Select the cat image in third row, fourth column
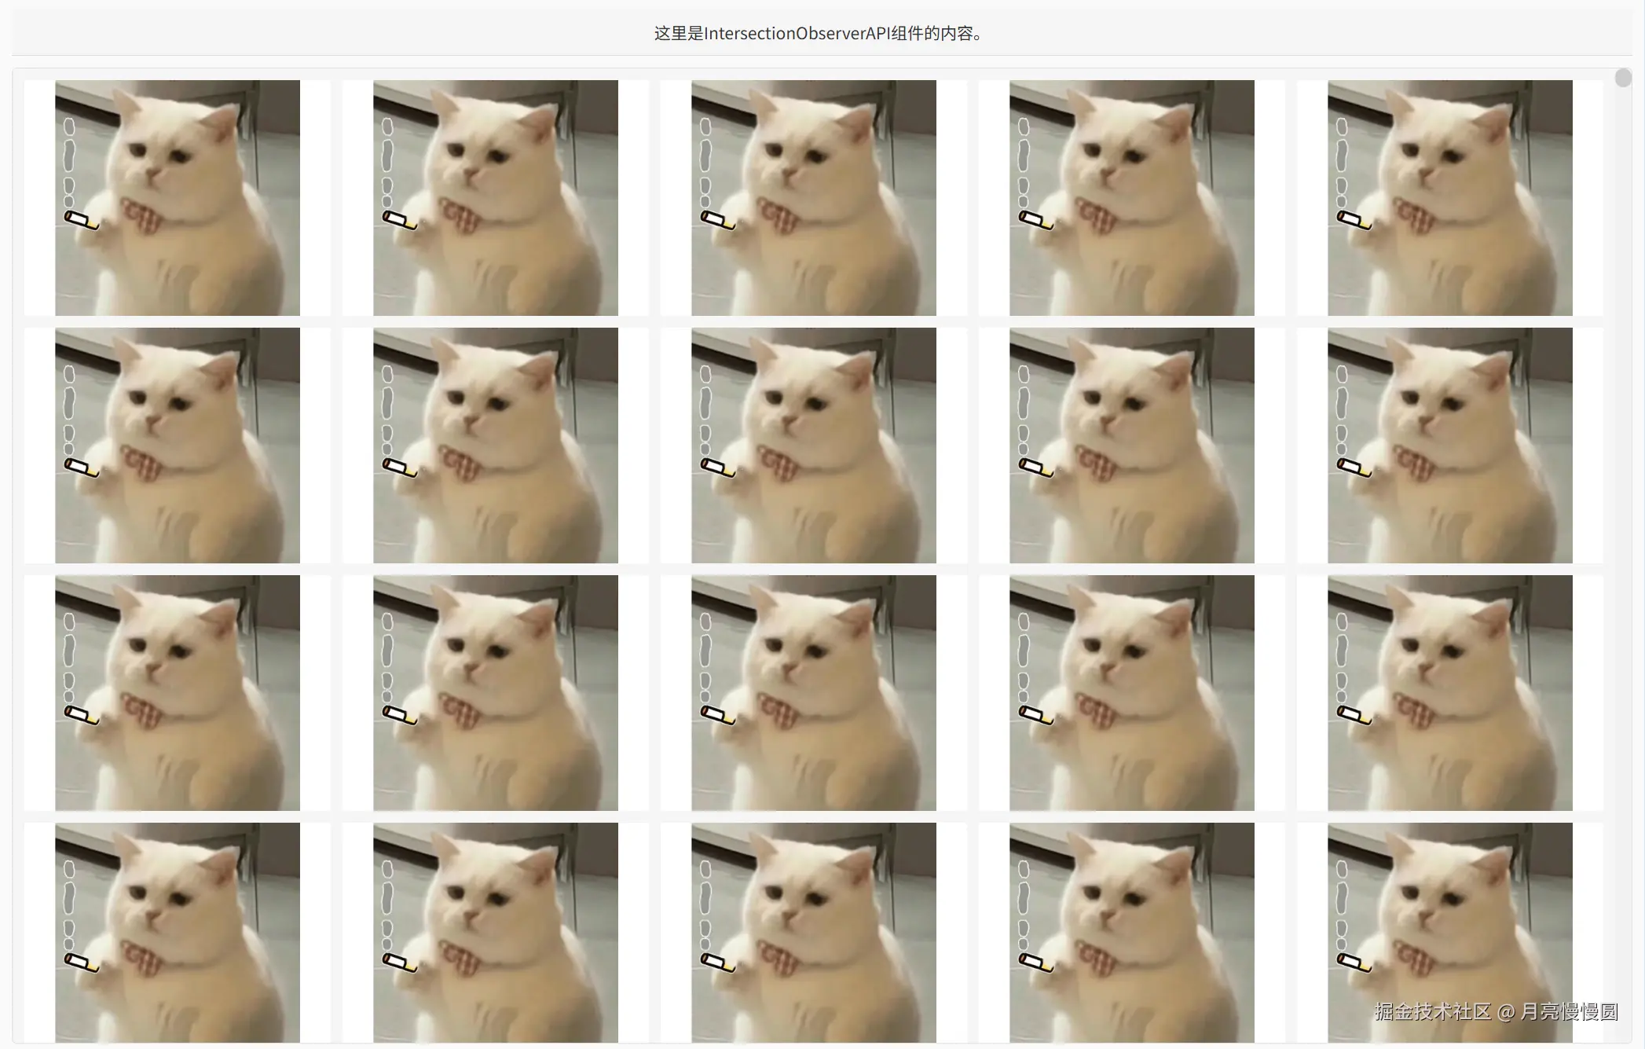Screen dimensions: 1645x1049 coord(1132,692)
